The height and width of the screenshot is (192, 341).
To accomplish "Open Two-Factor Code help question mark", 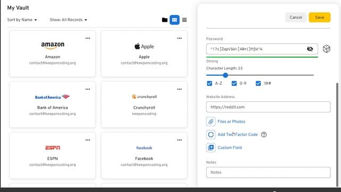I will coord(264,134).
